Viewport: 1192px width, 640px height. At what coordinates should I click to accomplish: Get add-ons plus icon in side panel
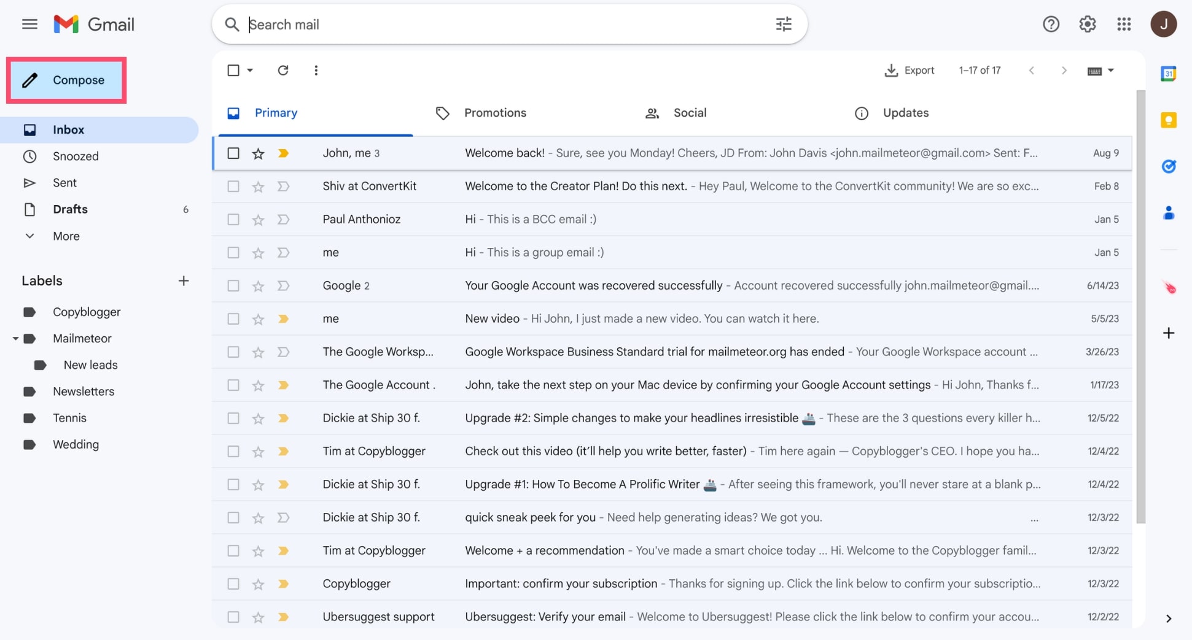tap(1168, 333)
